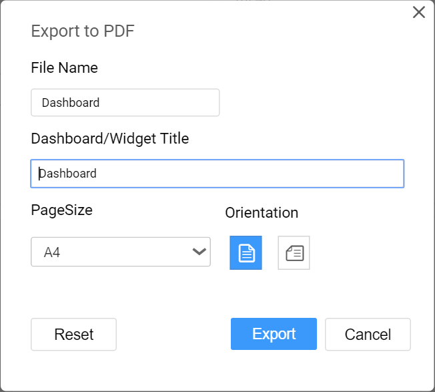This screenshot has width=435, height=392.
Task: Focus the File Name input field
Action: click(x=125, y=102)
